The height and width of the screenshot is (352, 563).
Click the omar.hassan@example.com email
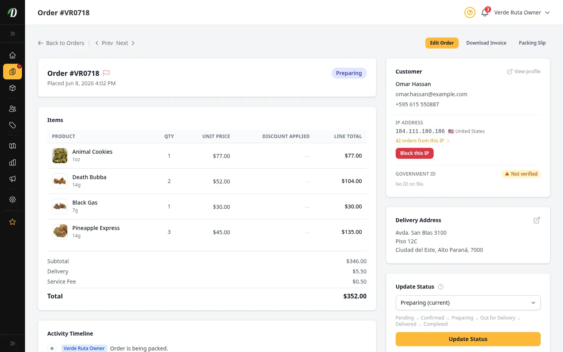click(x=431, y=94)
